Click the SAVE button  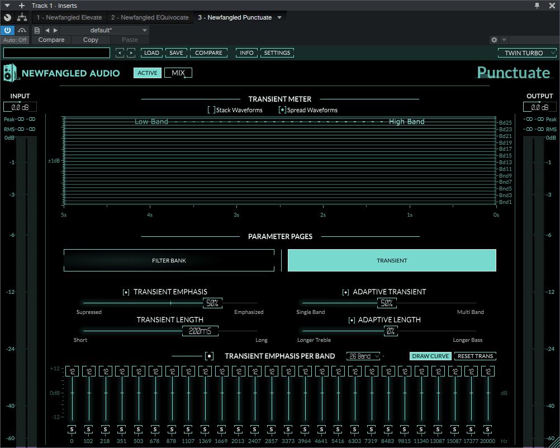click(x=176, y=53)
